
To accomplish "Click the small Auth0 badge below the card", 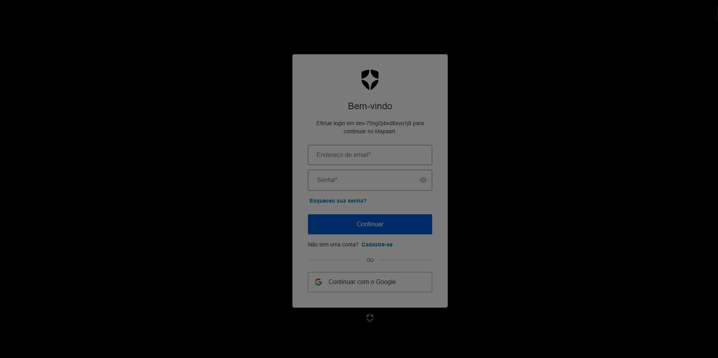I will tap(370, 318).
